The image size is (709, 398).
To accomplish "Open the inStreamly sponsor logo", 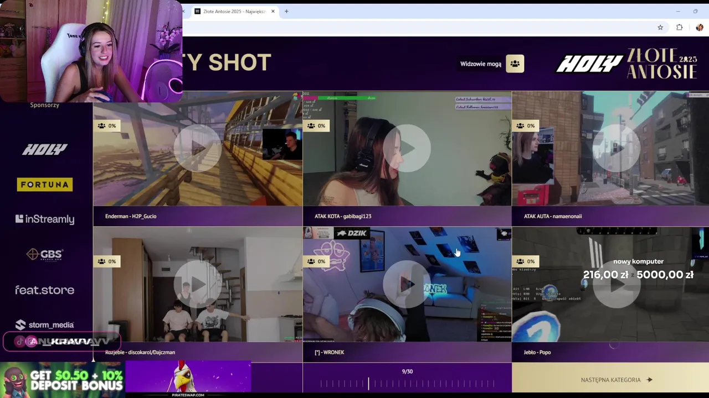I will tap(45, 219).
